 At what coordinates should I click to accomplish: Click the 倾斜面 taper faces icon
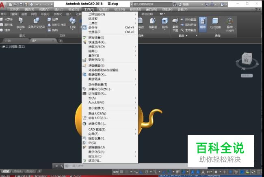153,21
